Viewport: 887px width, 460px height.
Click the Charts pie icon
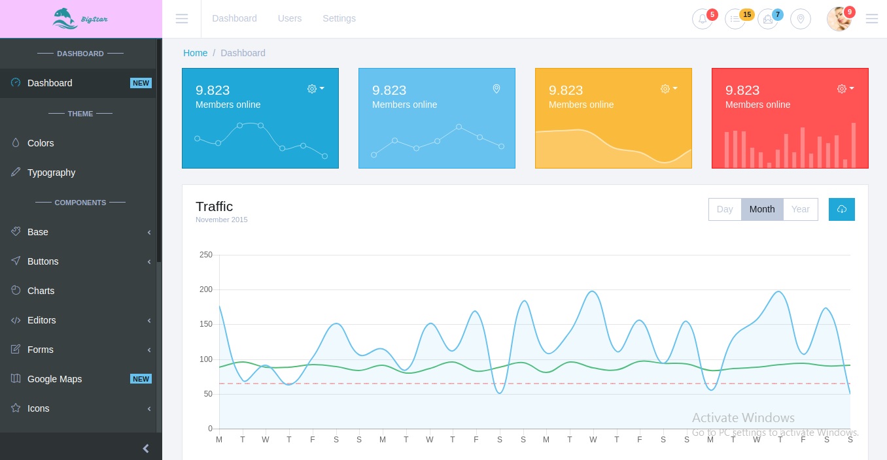click(x=16, y=291)
